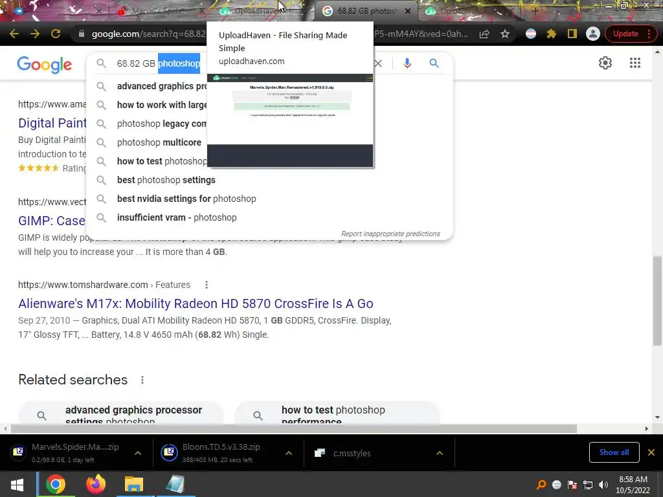Click 'Report inappropriate predictions' link

point(390,234)
